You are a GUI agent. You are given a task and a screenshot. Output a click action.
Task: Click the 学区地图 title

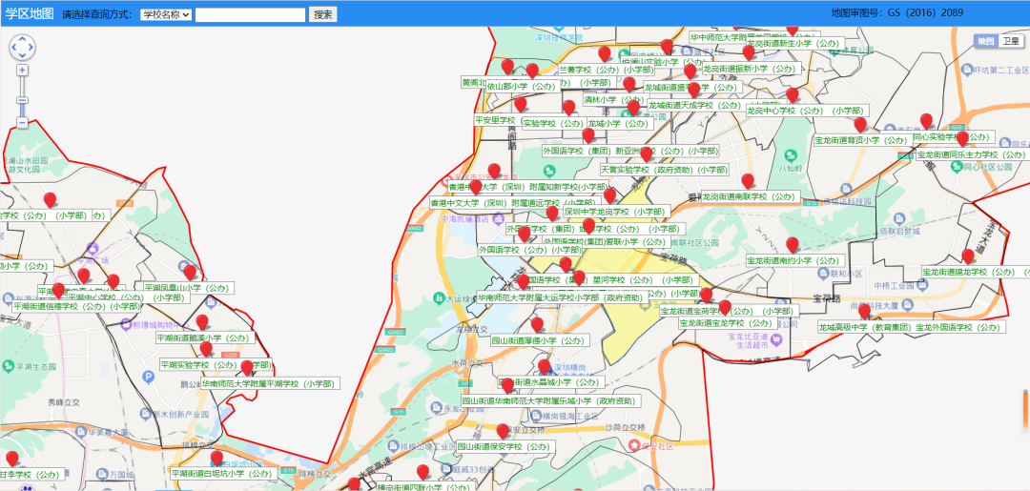[30, 13]
